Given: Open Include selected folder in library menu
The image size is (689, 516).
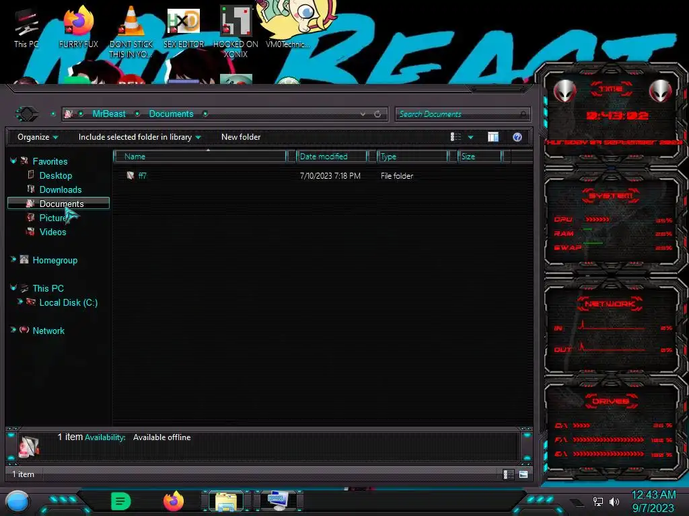Looking at the screenshot, I should 139,137.
